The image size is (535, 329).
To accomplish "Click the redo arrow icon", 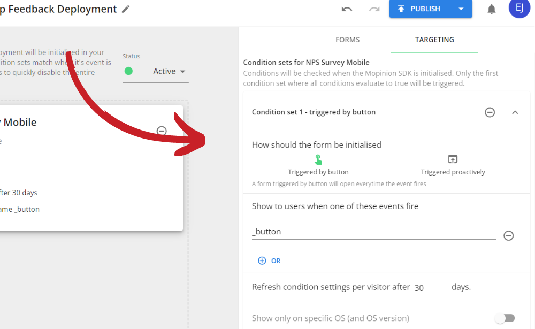I will click(x=374, y=9).
